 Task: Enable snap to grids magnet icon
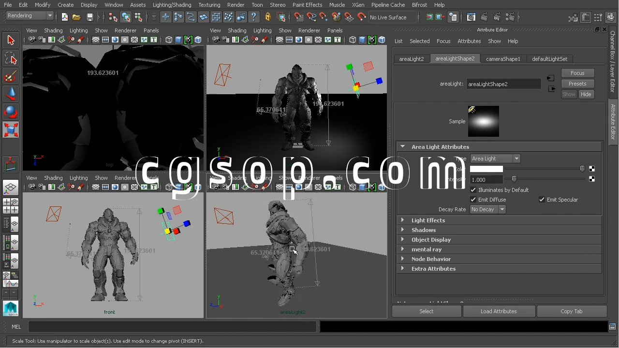click(x=299, y=17)
